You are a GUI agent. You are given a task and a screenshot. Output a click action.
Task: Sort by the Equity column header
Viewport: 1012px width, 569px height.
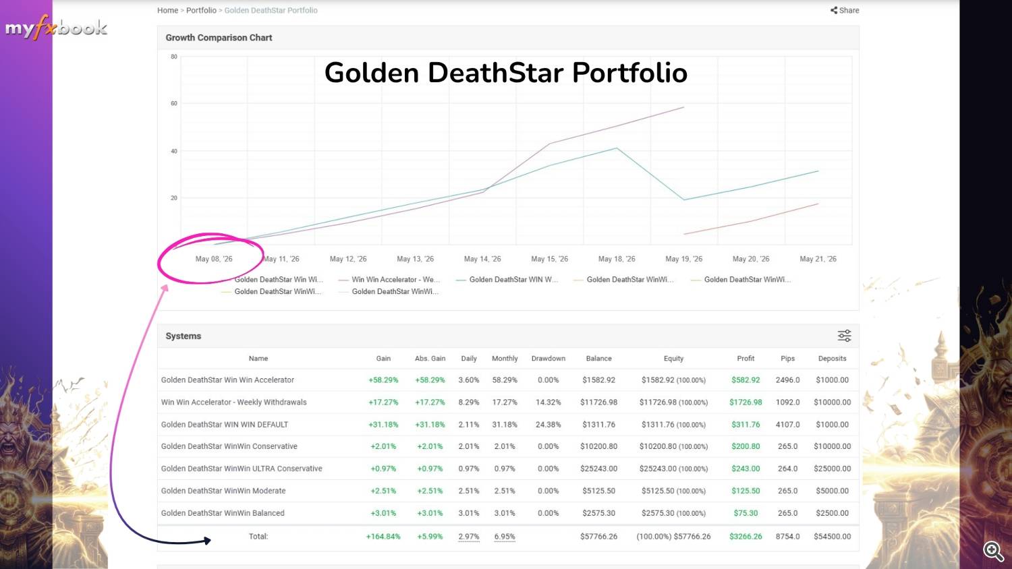click(673, 359)
